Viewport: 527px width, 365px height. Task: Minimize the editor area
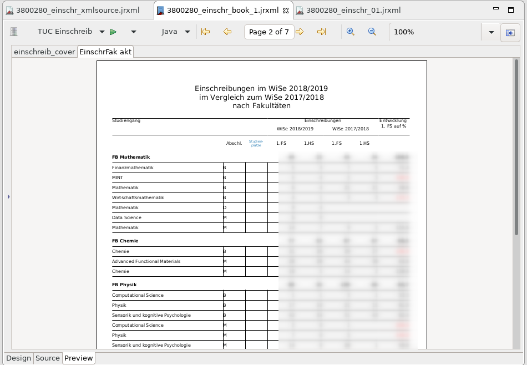tap(496, 8)
